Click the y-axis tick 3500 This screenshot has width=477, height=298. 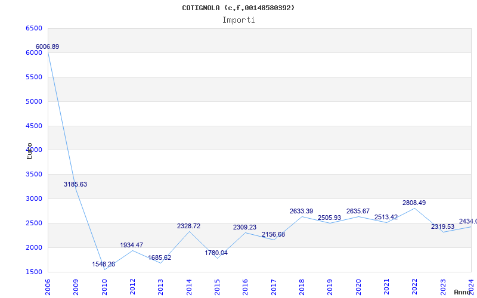click(34, 175)
